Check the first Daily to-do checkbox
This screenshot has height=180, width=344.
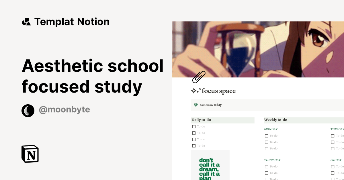click(x=194, y=126)
